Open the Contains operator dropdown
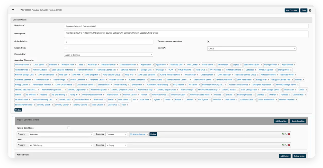Viewport: 323px width, 168px height. coord(116,134)
